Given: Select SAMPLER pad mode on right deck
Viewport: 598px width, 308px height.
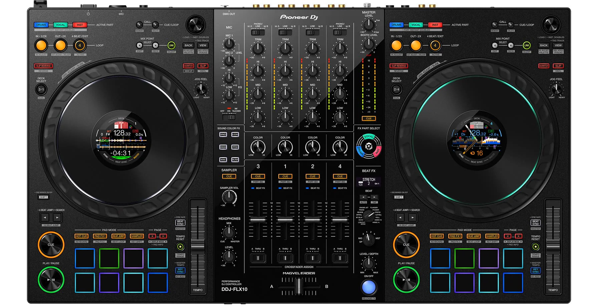Looking at the screenshot, I should 492,236.
